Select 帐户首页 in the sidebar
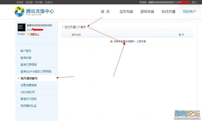This screenshot has width=202, height=121. (x=37, y=51)
